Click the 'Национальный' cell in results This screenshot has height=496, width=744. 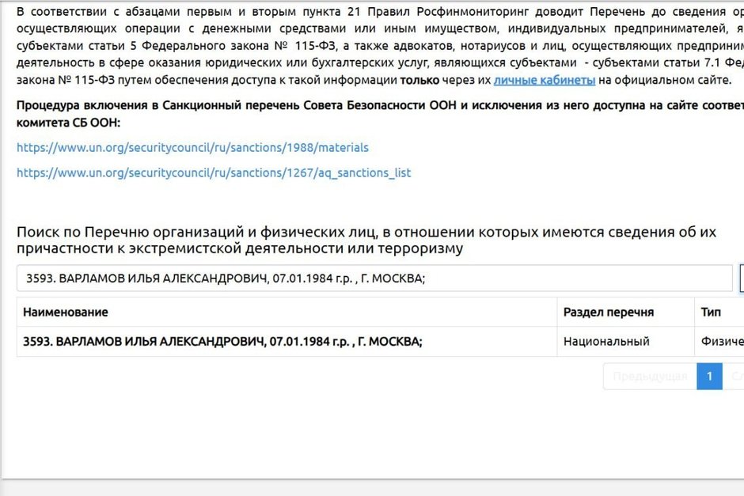pyautogui.click(x=606, y=342)
